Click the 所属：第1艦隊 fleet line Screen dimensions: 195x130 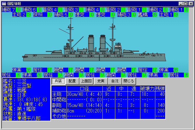tap(19, 109)
